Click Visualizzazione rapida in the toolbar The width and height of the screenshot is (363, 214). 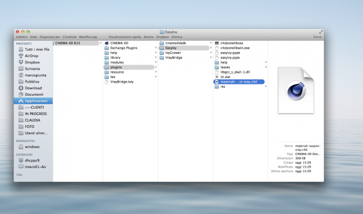tap(125, 37)
